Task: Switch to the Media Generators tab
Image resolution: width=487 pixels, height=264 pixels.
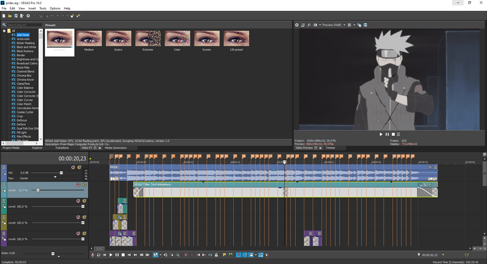Action: [x=116, y=148]
